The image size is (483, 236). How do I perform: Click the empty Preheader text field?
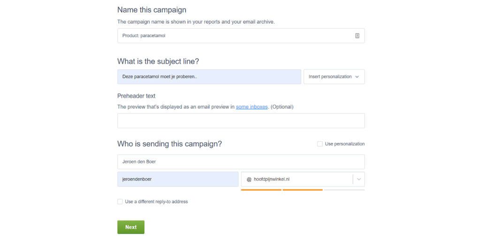tap(241, 121)
